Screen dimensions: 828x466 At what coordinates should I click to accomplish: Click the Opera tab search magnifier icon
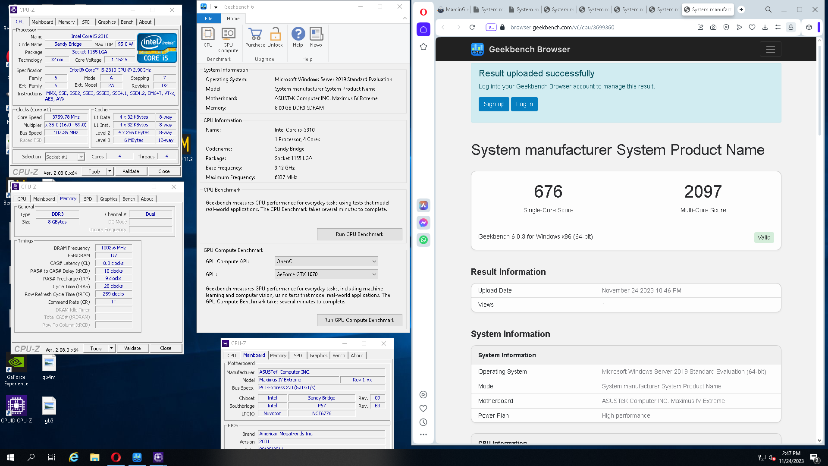pos(768,9)
